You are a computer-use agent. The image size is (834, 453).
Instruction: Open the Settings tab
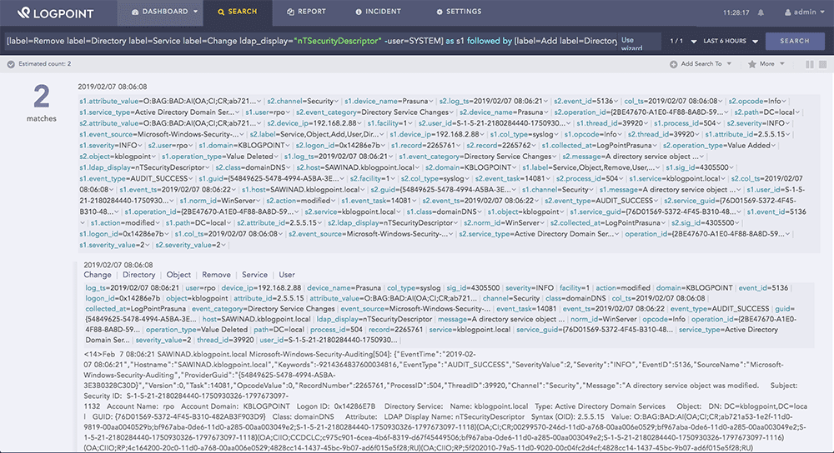(459, 12)
